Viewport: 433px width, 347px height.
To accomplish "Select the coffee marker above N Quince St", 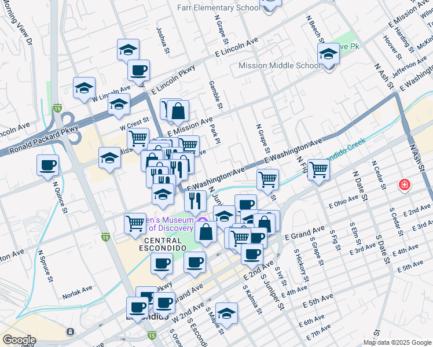I will click(48, 166).
